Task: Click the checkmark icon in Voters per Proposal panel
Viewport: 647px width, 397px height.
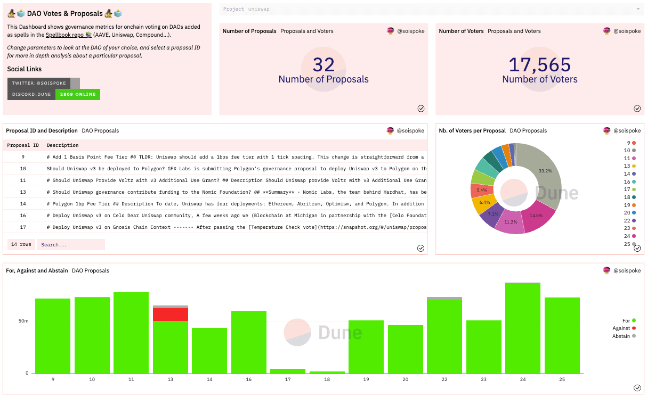Action: coord(637,248)
